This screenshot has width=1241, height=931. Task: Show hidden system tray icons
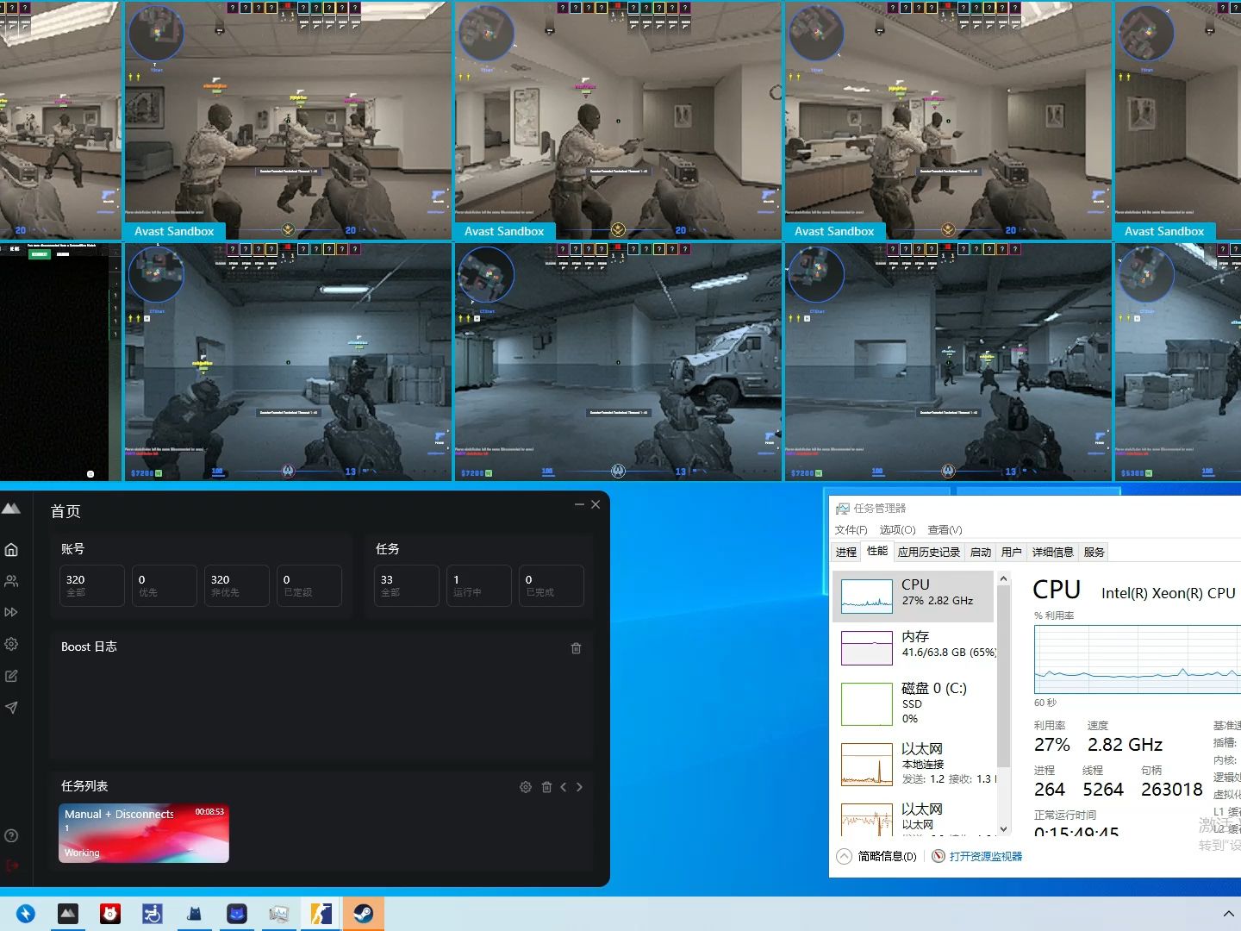(x=1228, y=914)
